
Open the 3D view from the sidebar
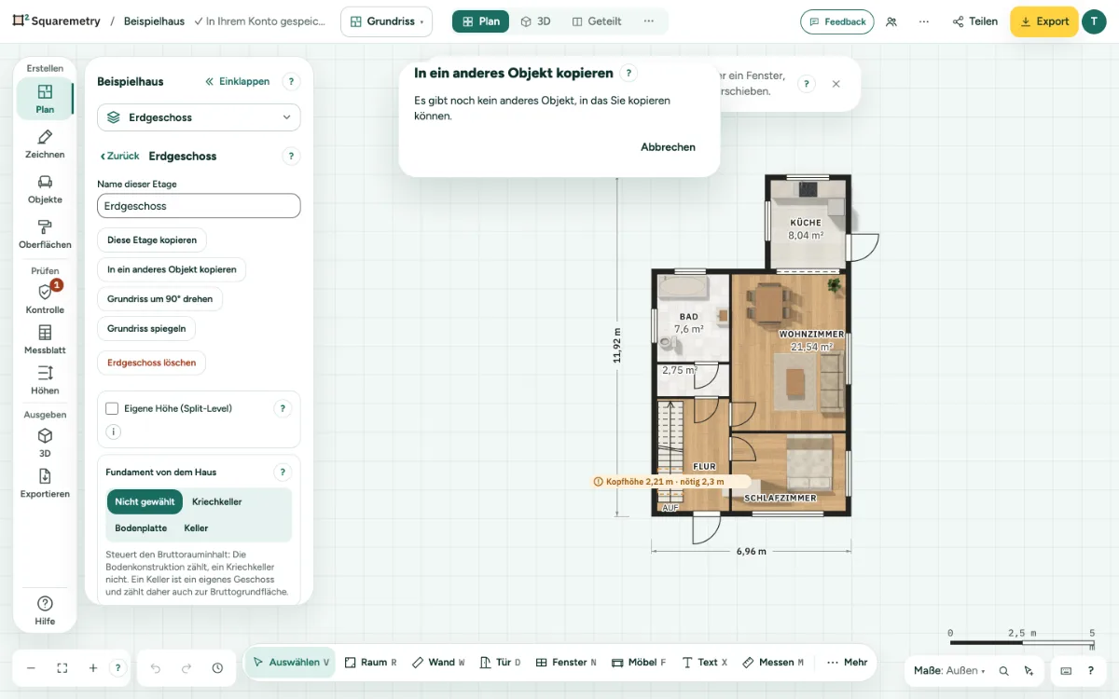45,443
